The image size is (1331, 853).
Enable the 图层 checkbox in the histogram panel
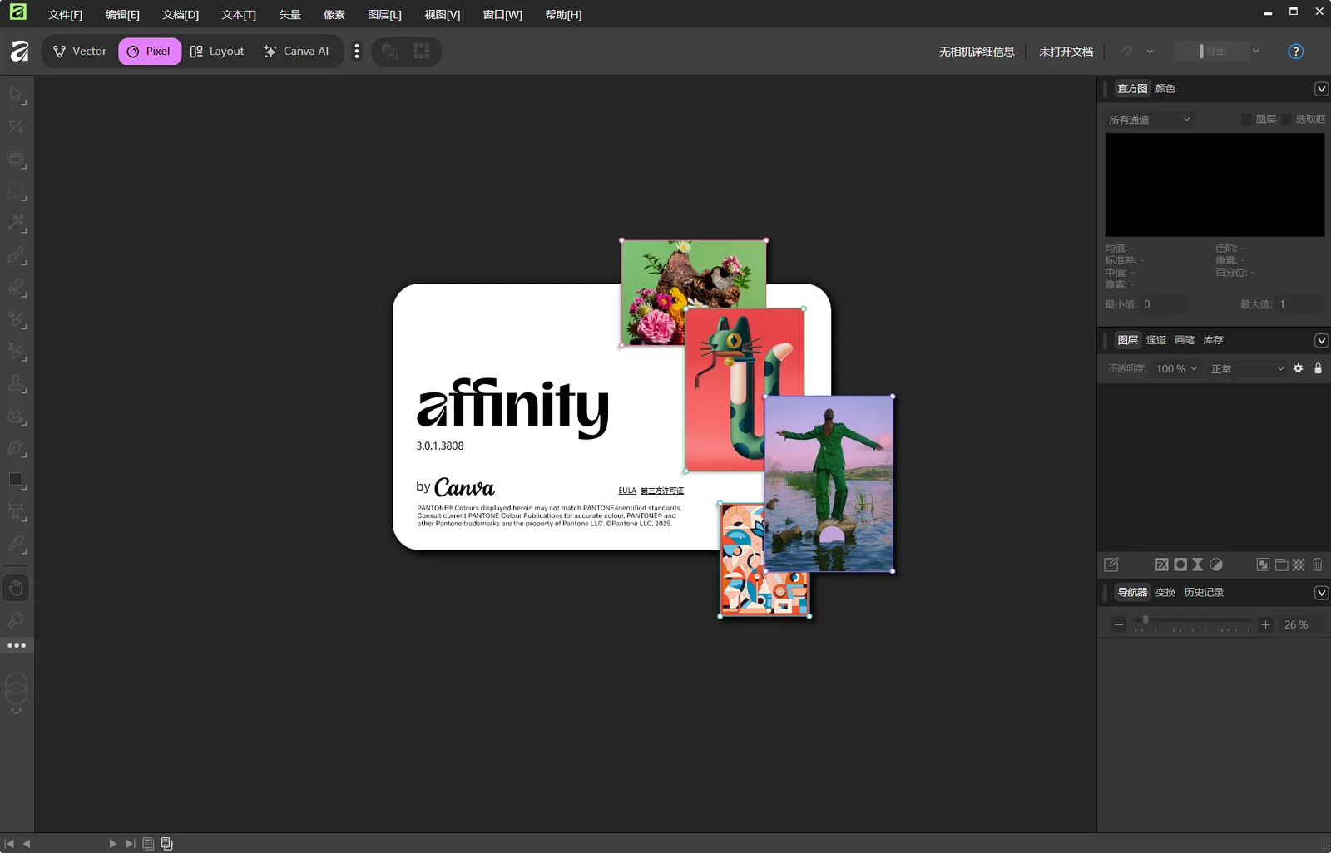click(1246, 119)
